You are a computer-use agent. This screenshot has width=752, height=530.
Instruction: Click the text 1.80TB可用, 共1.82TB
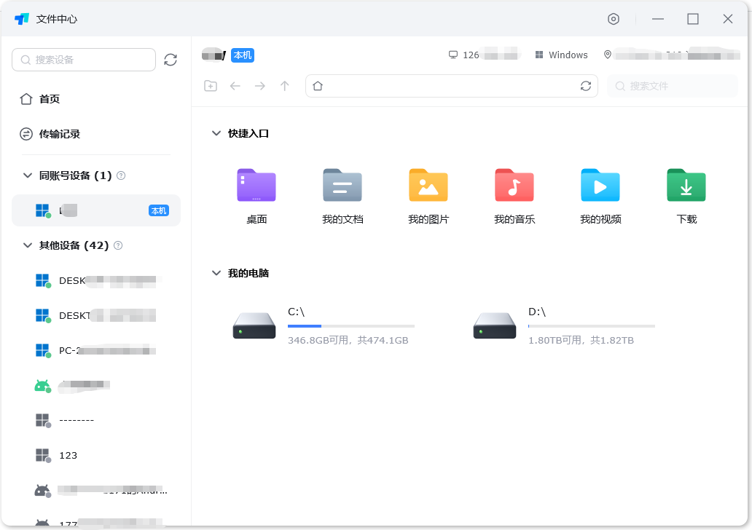581,340
